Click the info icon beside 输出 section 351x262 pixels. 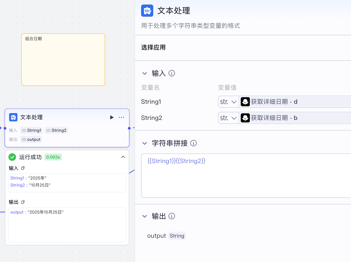172,216
